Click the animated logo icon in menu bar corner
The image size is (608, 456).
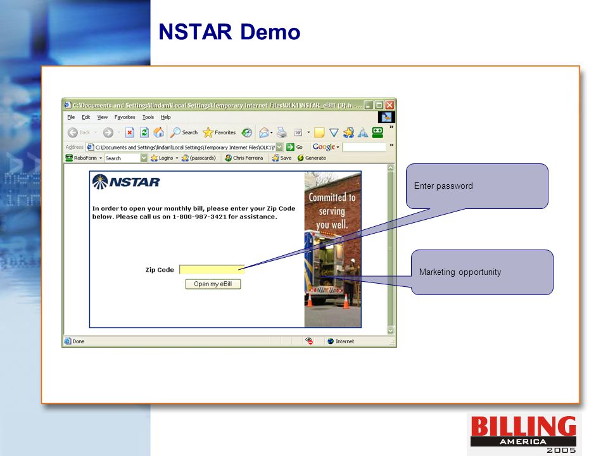386,117
